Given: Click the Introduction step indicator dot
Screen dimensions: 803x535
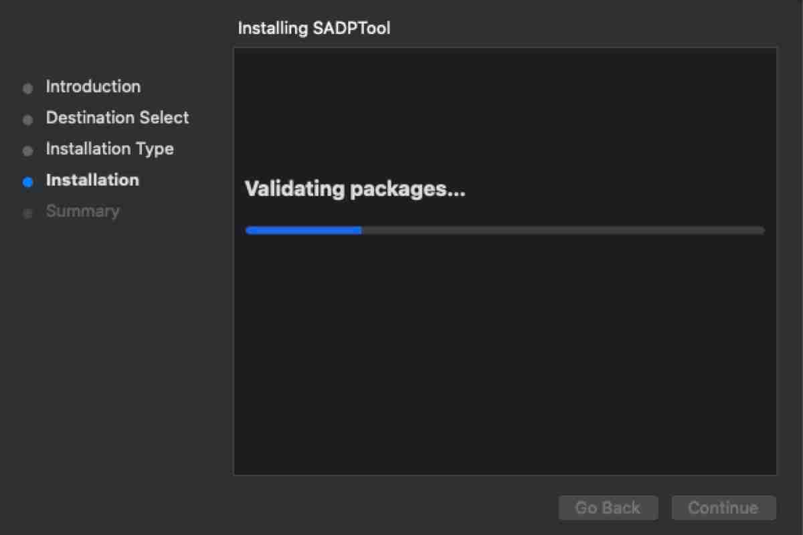Looking at the screenshot, I should (x=28, y=88).
